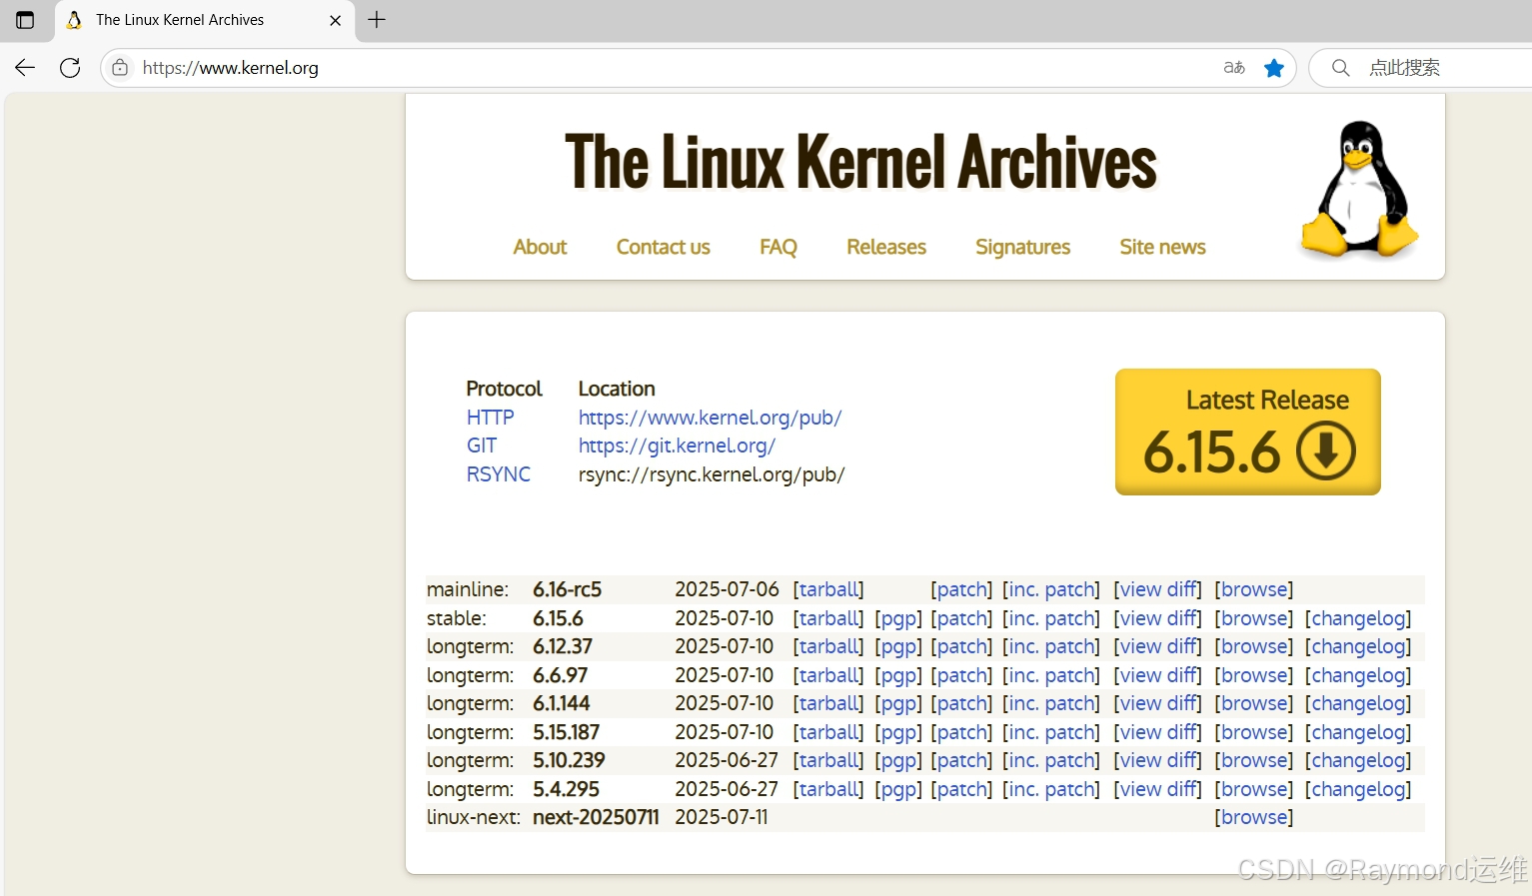Browse the linux-next next-20250711 tree
The height and width of the screenshot is (896, 1532).
1253,817
